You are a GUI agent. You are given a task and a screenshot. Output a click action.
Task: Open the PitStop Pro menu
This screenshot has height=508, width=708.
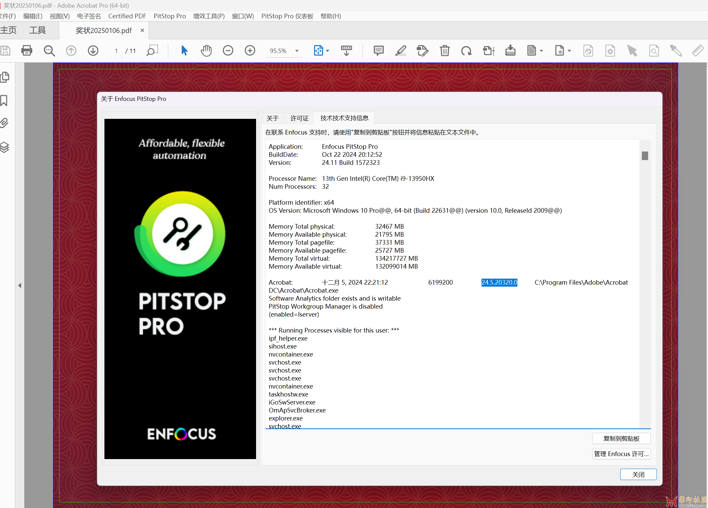pyautogui.click(x=170, y=16)
